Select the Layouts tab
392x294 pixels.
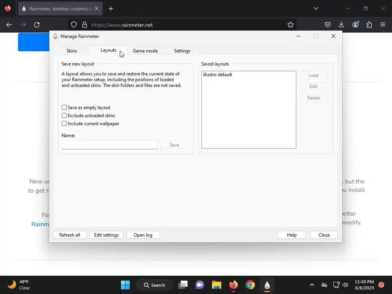[x=108, y=50]
